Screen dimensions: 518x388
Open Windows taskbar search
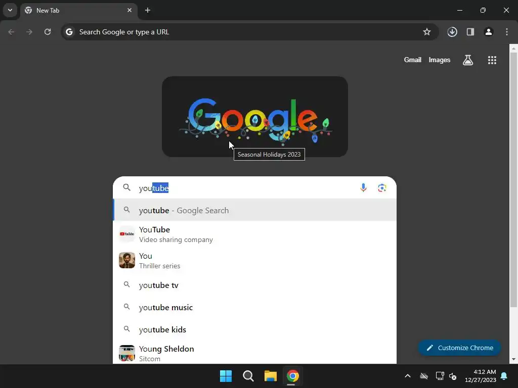point(248,376)
